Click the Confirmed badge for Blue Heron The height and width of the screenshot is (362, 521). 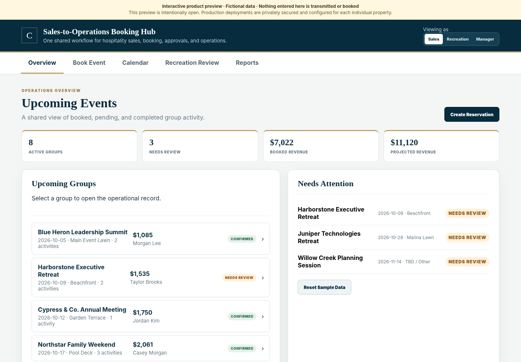(242, 239)
